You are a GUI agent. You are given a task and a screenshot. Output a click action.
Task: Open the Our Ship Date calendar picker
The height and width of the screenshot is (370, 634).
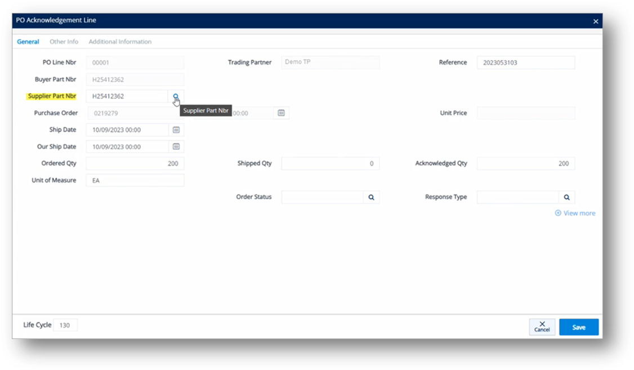[176, 146]
